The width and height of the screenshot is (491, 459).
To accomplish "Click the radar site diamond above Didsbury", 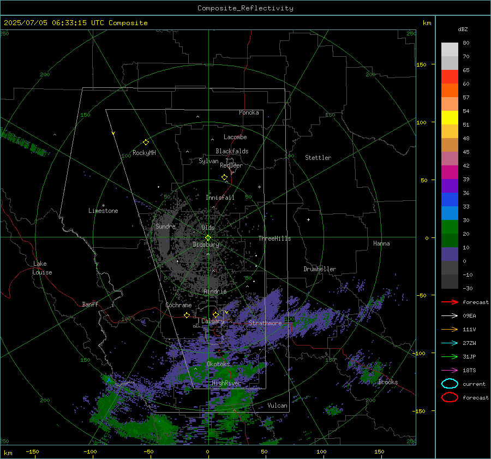I will tap(208, 238).
